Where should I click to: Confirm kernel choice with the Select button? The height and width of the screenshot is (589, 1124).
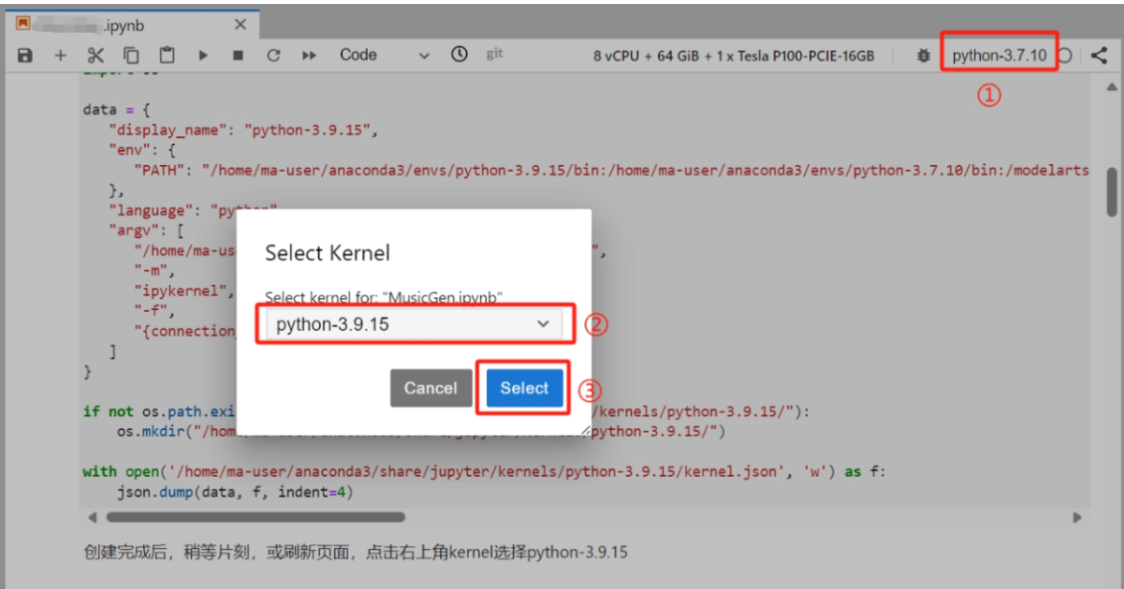click(524, 388)
